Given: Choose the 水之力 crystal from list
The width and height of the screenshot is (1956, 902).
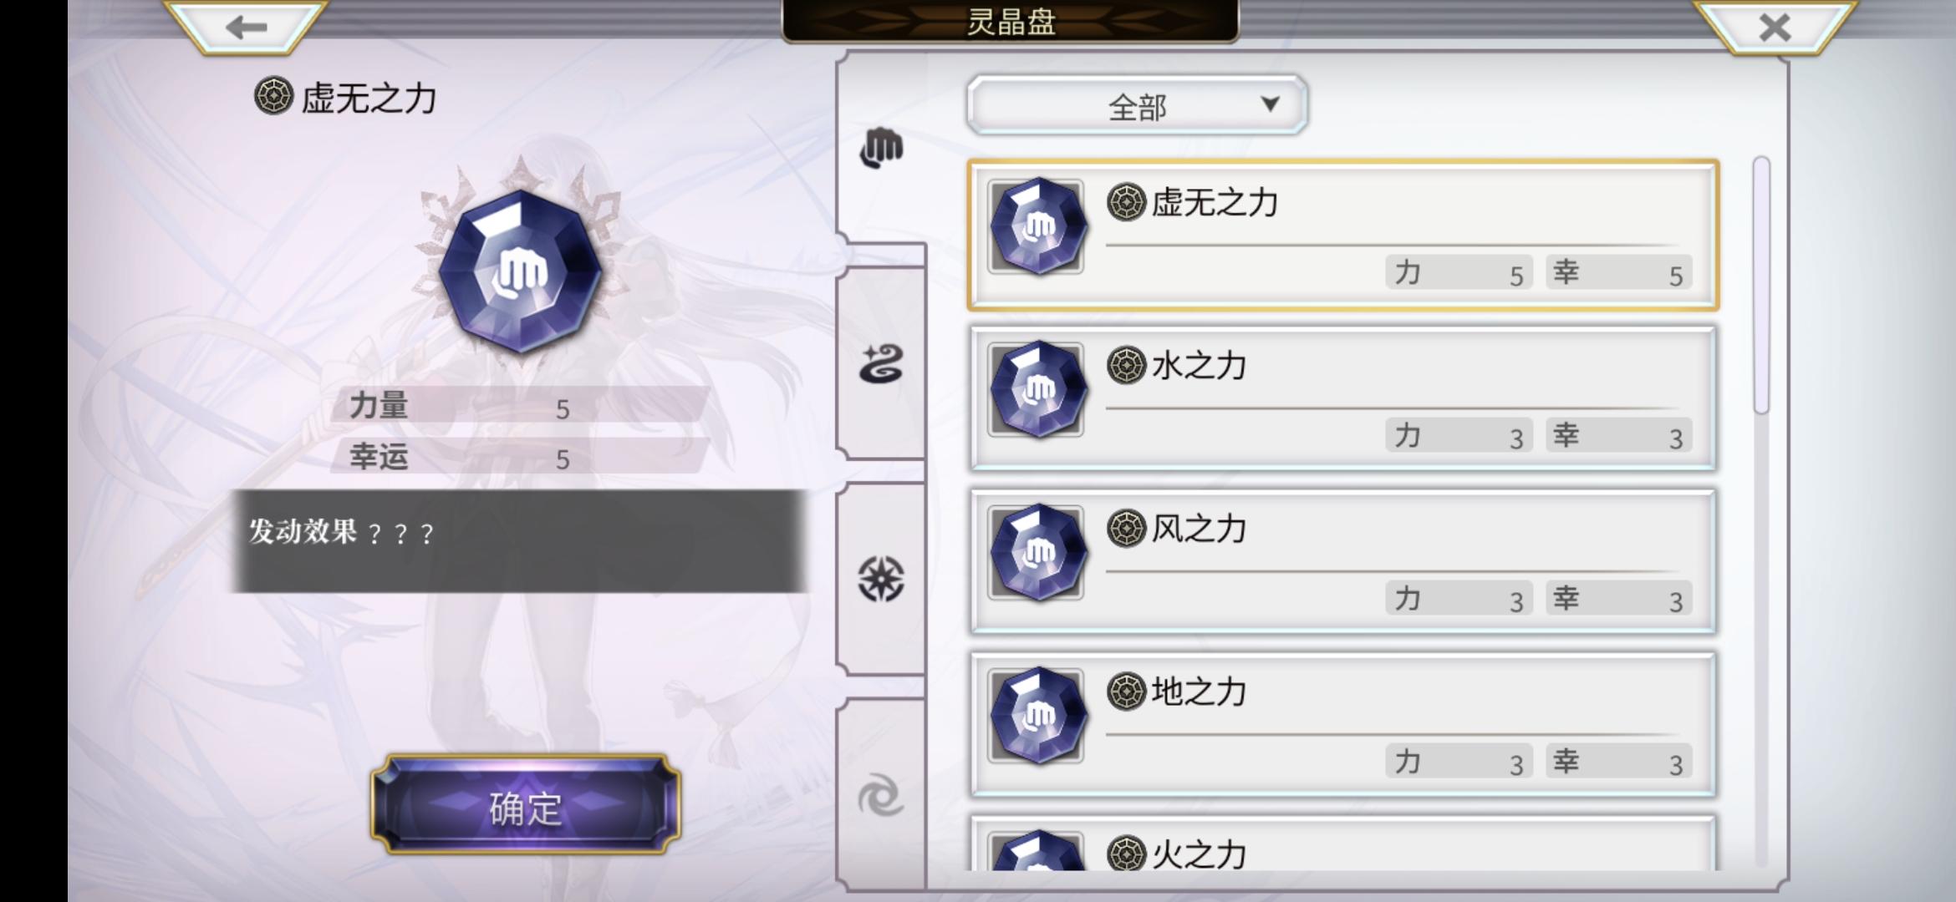Looking at the screenshot, I should [1343, 398].
